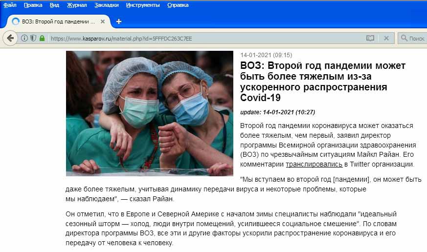
Task: Click the search magnifier icon
Action: click(404, 38)
